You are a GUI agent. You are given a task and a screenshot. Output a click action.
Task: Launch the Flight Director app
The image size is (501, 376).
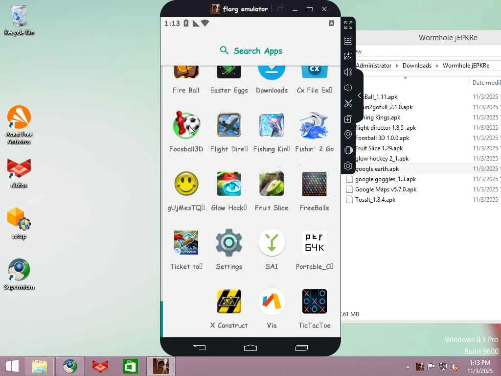pos(229,125)
